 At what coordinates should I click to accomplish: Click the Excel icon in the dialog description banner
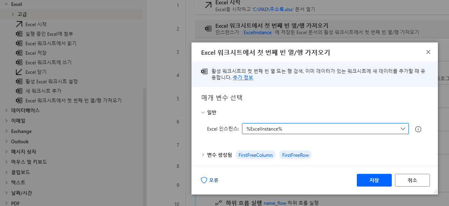[x=204, y=71]
